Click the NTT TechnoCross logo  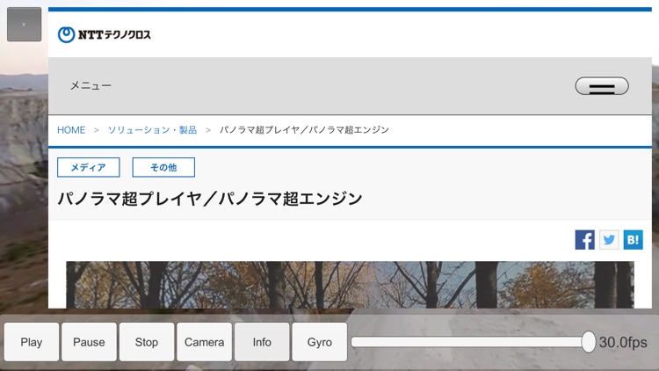coord(105,34)
